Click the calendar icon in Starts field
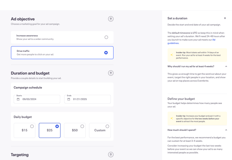 (x=18, y=99)
